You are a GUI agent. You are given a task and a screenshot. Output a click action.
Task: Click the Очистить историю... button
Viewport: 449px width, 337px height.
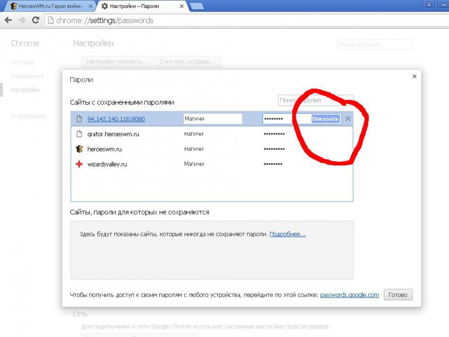coord(188,62)
